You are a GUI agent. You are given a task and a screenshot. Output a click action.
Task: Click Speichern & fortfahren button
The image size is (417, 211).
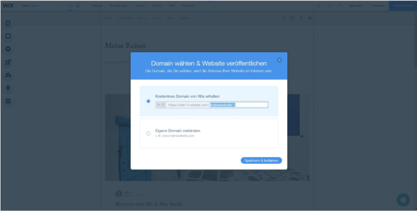[261, 161]
